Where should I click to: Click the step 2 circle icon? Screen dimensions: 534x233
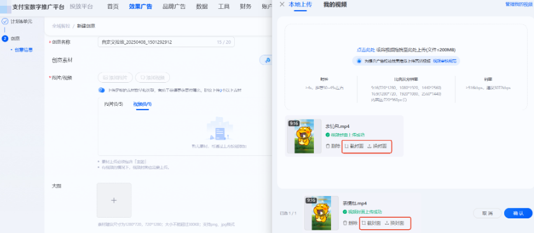click(4, 38)
